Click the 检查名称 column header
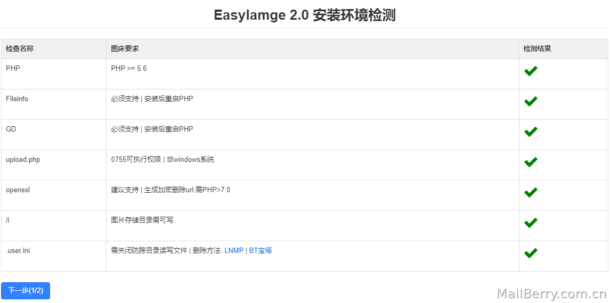 (54, 49)
